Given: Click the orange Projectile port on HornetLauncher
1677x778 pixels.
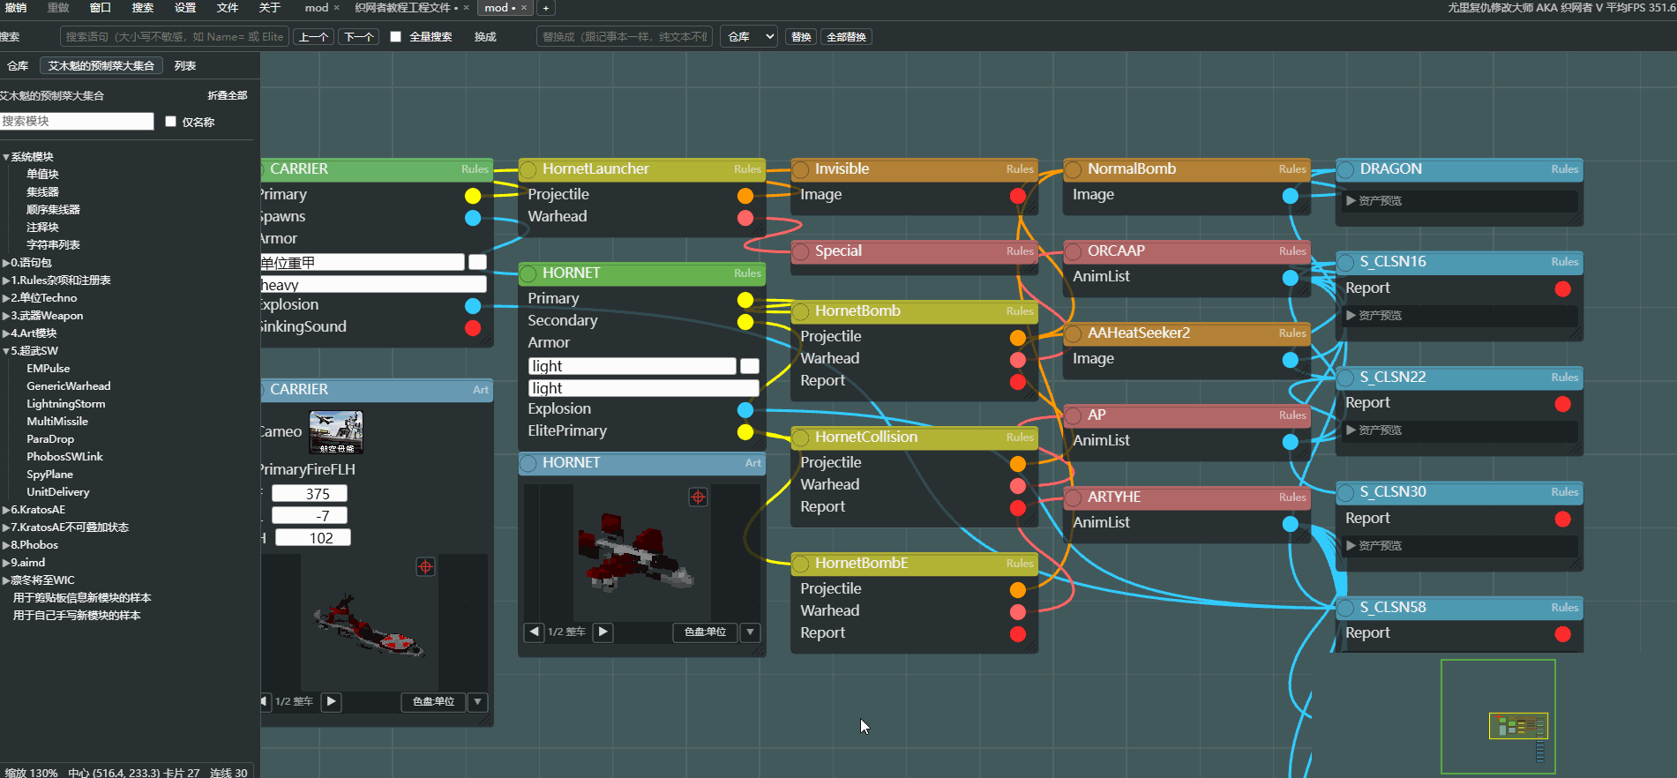Looking at the screenshot, I should [745, 196].
